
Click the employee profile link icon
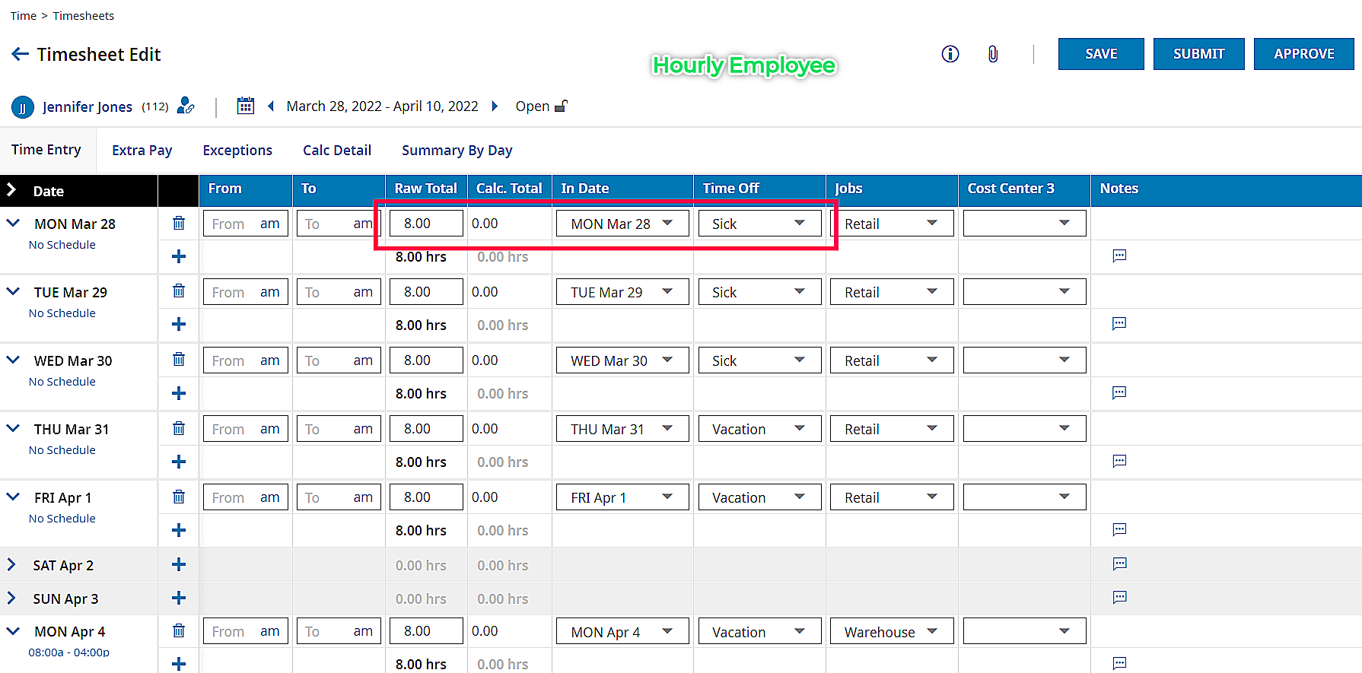[x=186, y=106]
